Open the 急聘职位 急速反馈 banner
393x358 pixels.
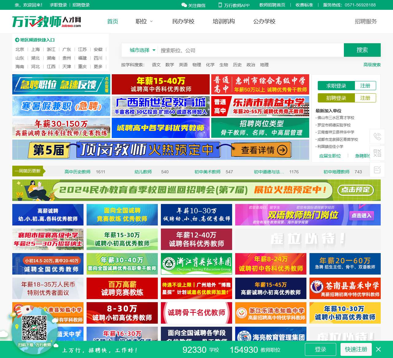click(61, 84)
